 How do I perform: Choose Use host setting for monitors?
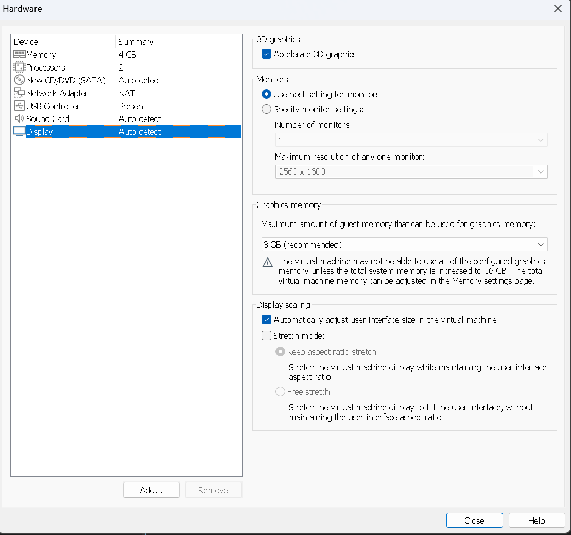pos(266,94)
